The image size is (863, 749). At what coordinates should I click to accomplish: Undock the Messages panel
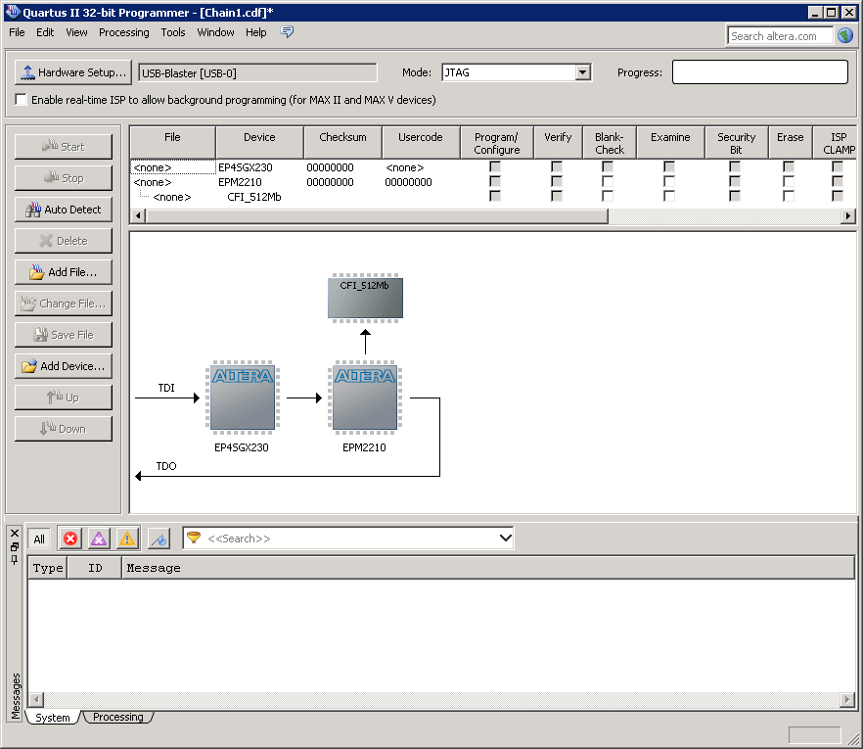coord(15,547)
